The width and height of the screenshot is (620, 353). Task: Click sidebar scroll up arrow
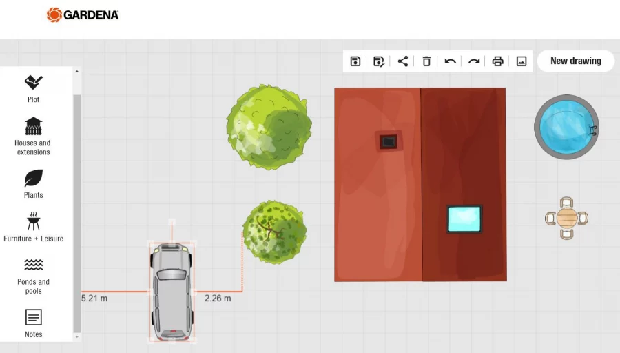pos(76,72)
